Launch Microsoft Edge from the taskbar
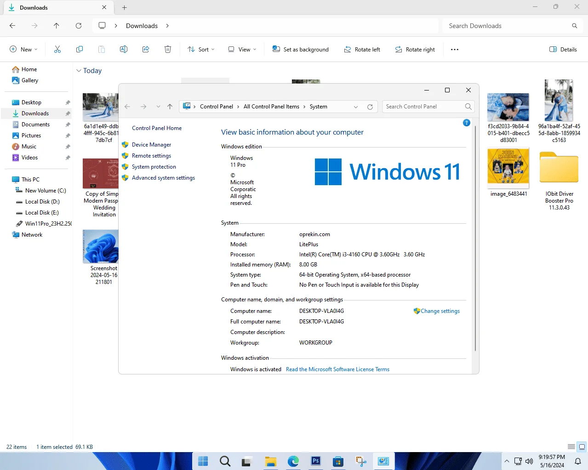 [293, 461]
